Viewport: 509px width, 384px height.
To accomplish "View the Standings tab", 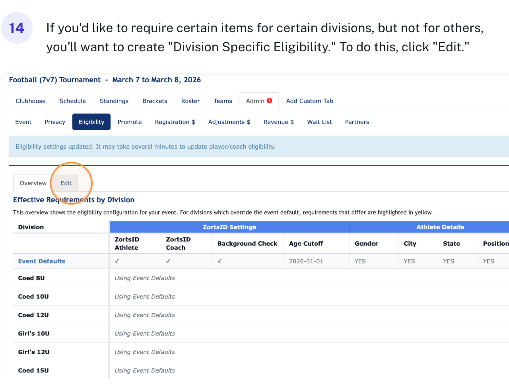I will pyautogui.click(x=114, y=101).
